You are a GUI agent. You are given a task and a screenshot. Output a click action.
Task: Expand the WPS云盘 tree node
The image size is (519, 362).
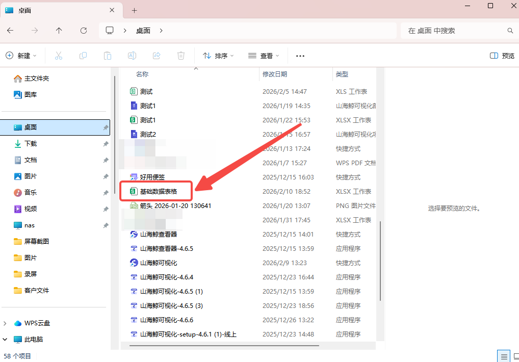tap(6, 323)
